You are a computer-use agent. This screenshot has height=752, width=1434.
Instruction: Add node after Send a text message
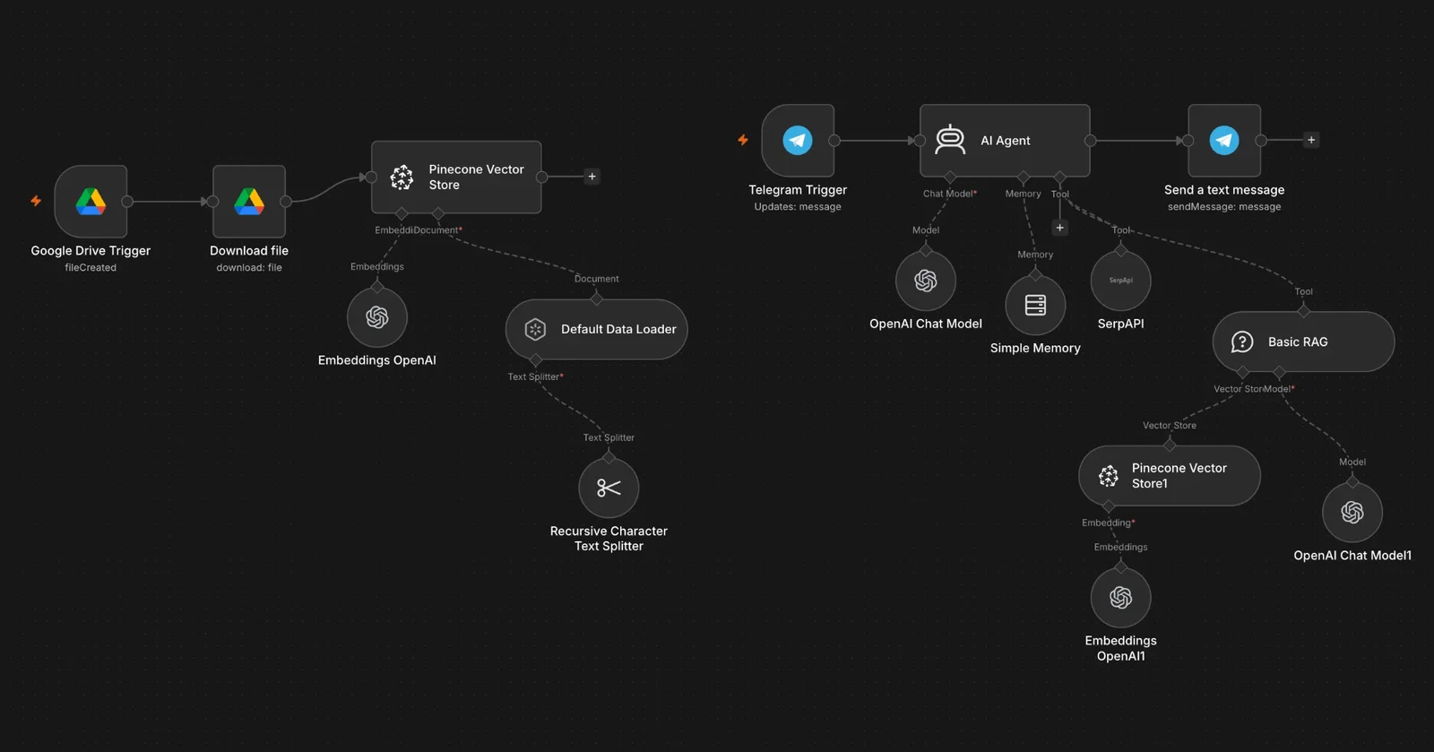pyautogui.click(x=1311, y=140)
